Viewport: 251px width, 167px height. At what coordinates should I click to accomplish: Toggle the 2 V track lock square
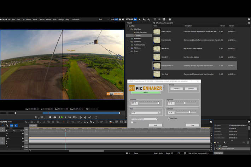click(x=23, y=133)
